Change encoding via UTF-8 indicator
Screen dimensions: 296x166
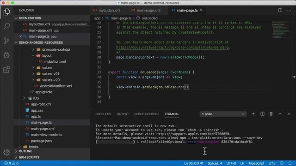click(x=231, y=163)
